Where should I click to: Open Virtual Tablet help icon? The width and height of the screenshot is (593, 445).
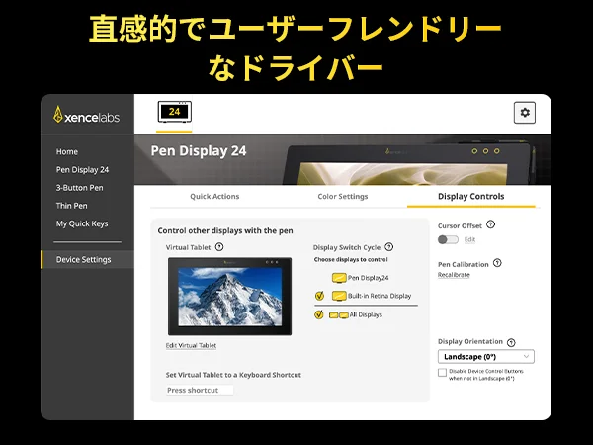click(x=219, y=247)
